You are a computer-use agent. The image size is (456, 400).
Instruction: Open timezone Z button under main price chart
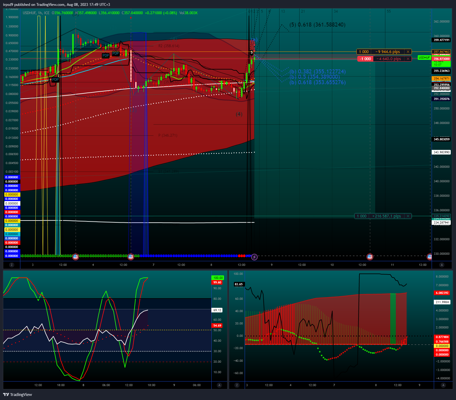click(12, 265)
